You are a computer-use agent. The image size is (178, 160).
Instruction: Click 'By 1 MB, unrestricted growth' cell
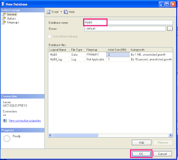(x=151, y=55)
